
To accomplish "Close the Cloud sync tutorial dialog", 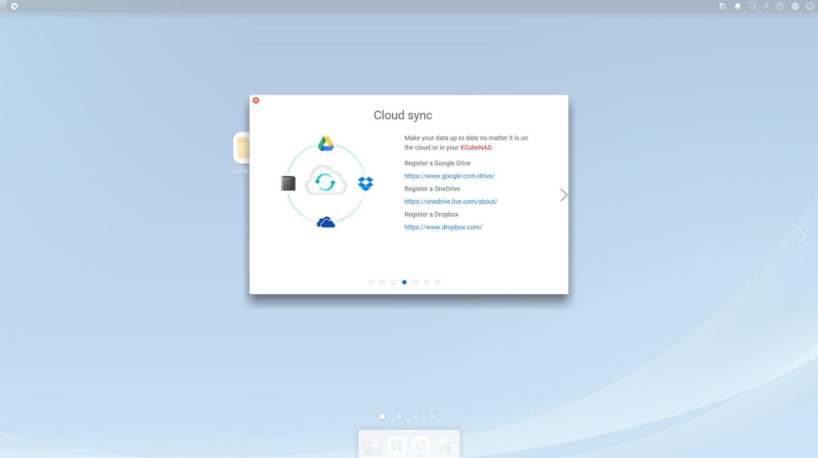I will point(256,101).
